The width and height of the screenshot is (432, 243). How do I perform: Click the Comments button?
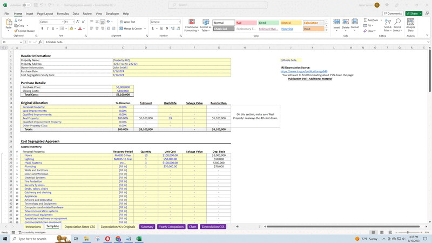[x=393, y=13]
